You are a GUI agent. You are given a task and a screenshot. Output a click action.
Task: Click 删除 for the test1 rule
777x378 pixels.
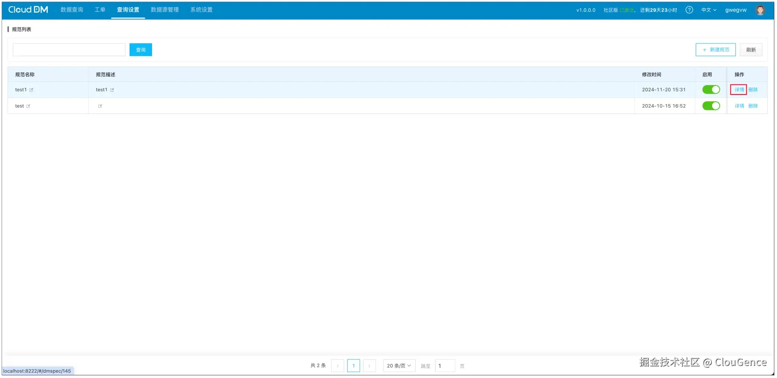[x=753, y=90]
